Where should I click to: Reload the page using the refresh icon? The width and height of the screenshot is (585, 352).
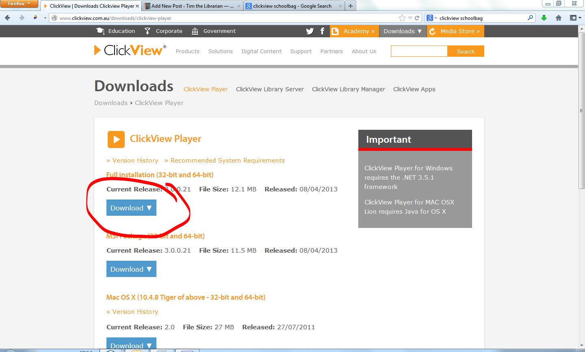pos(417,18)
